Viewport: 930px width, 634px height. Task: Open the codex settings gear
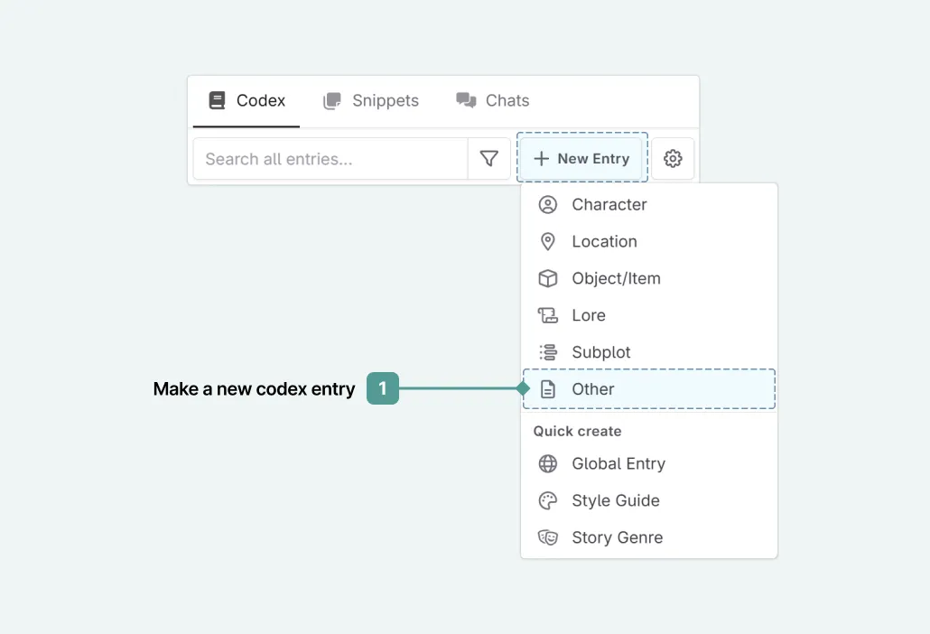pos(673,159)
